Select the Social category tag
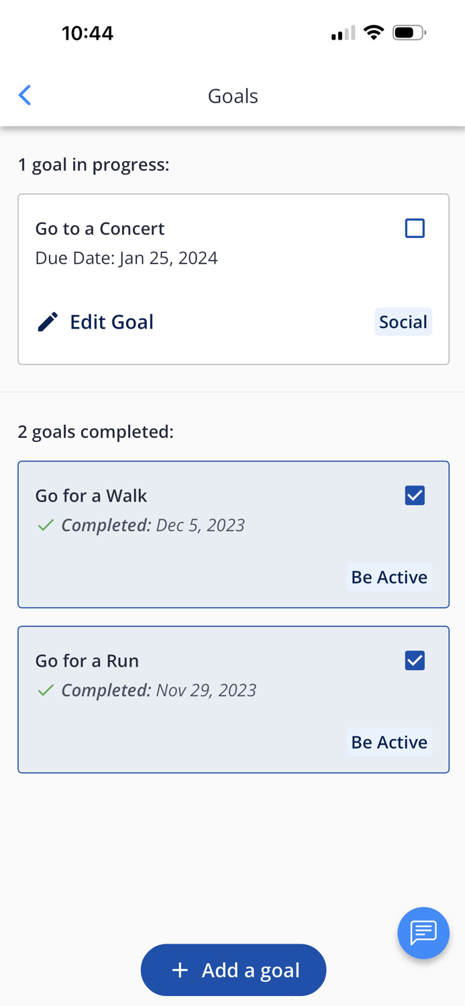The image size is (465, 1006). 403,322
